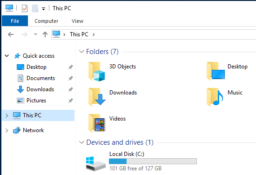Collapse the Folders (7) group
256x175 pixels.
81,52
